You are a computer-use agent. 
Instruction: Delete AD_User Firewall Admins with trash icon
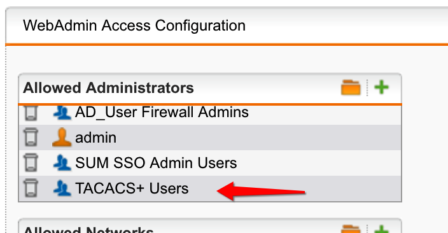31,113
